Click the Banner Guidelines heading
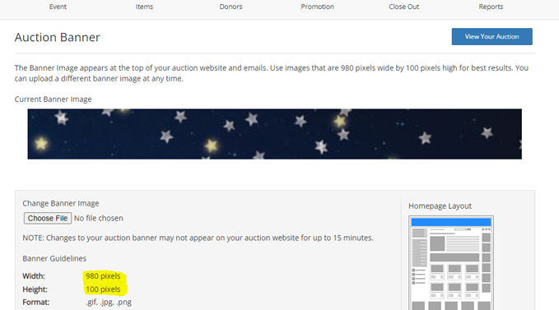 tap(54, 258)
